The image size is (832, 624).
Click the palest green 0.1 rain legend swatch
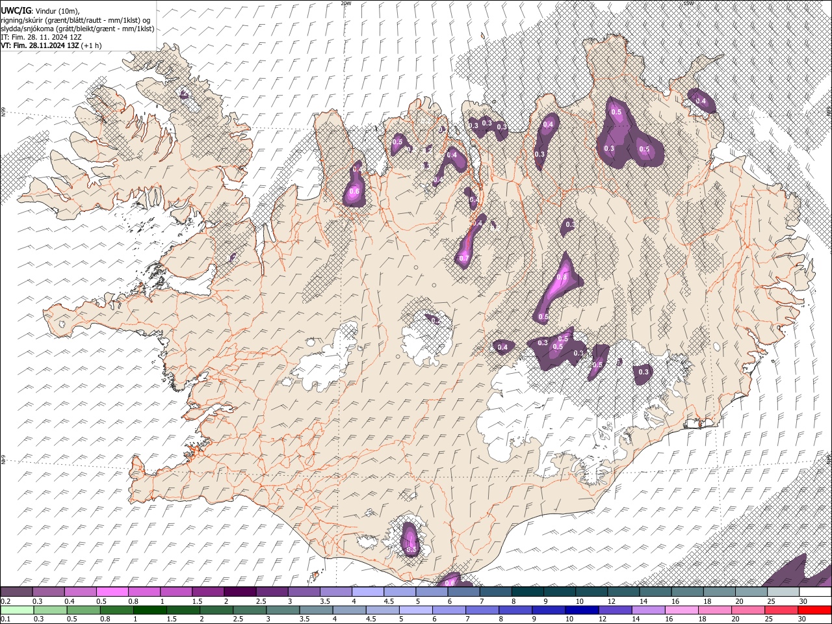tap(17, 610)
